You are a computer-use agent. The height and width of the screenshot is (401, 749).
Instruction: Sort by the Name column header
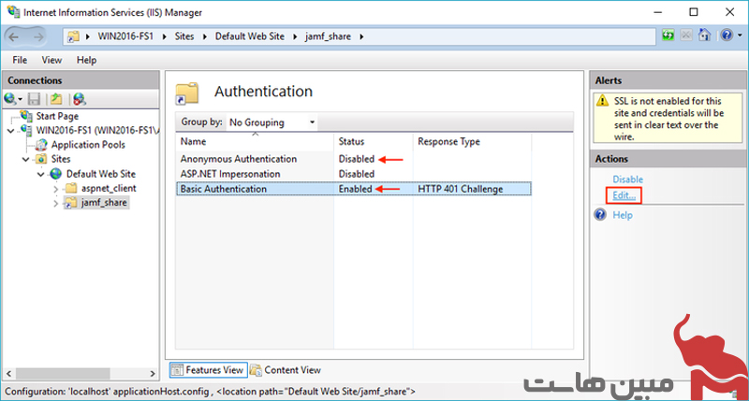255,142
